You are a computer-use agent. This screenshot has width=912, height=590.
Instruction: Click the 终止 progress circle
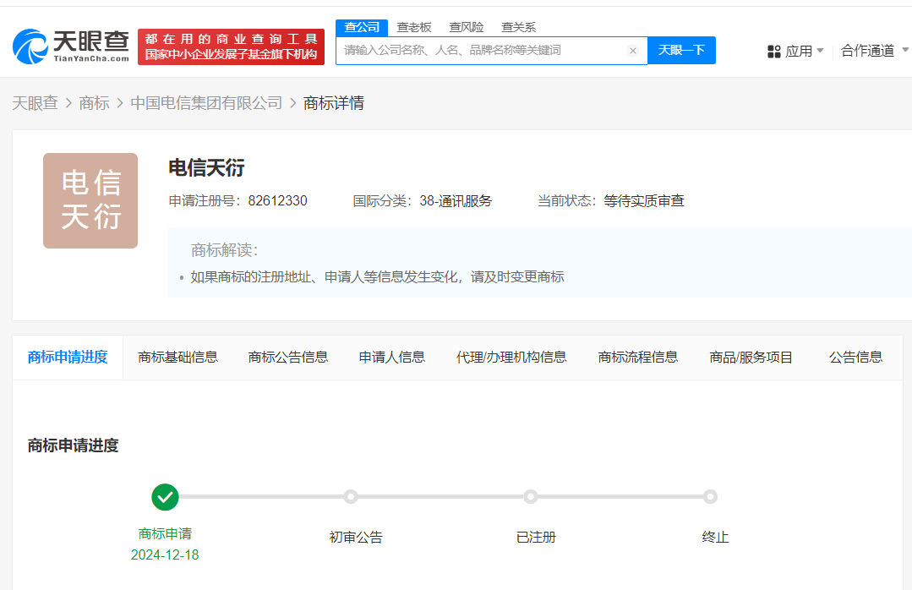710,497
